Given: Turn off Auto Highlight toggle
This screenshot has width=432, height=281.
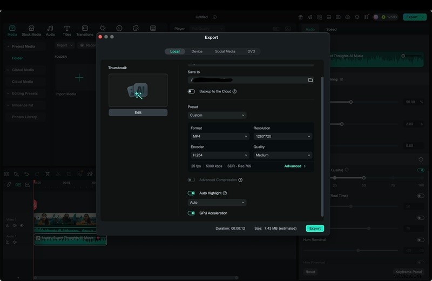Looking at the screenshot, I should (x=191, y=193).
